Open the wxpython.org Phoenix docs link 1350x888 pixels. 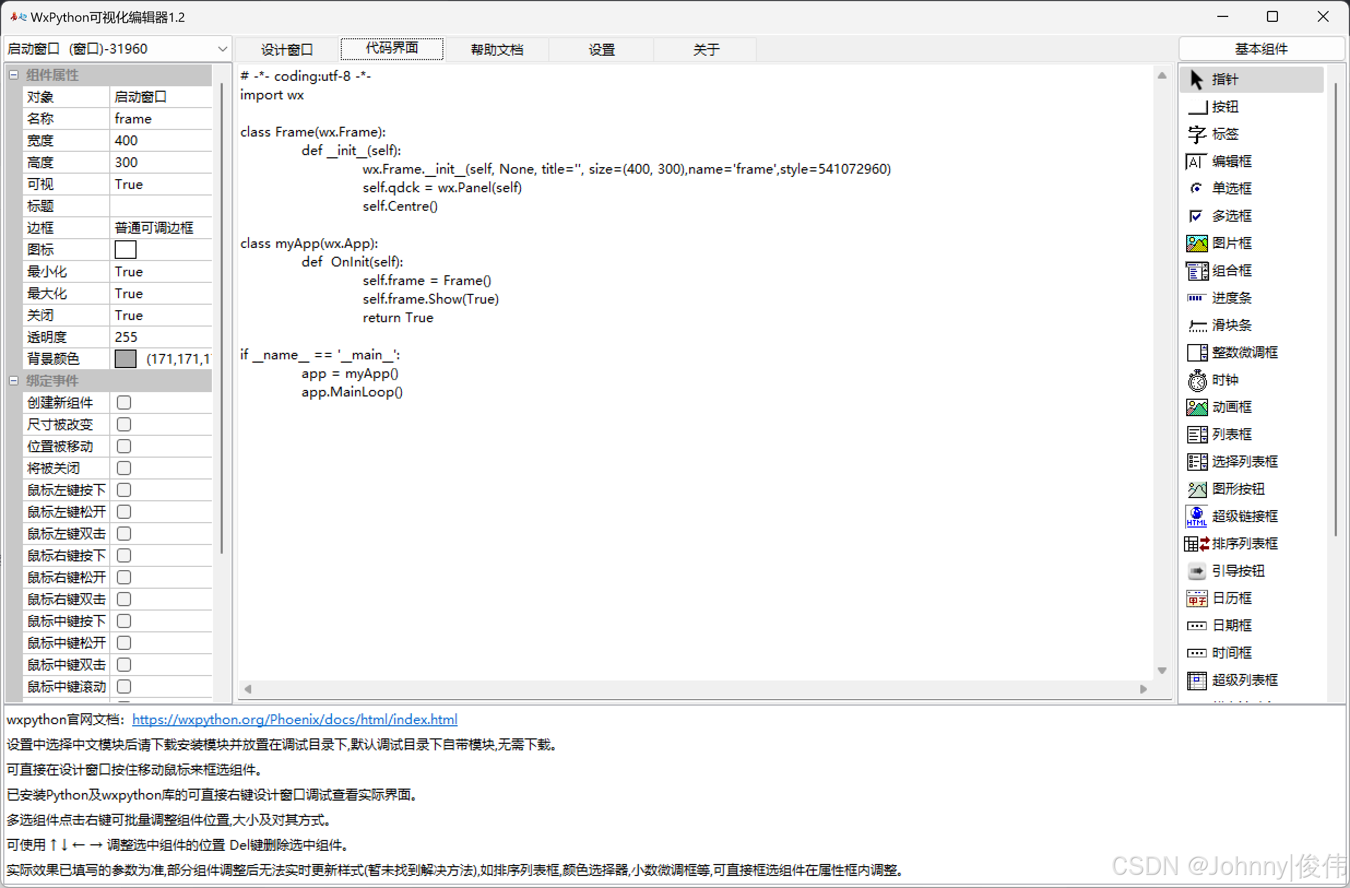(x=294, y=719)
